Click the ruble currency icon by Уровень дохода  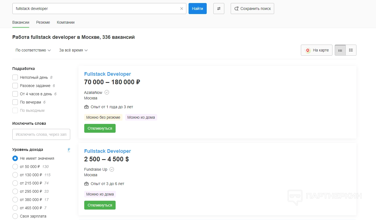click(x=69, y=150)
